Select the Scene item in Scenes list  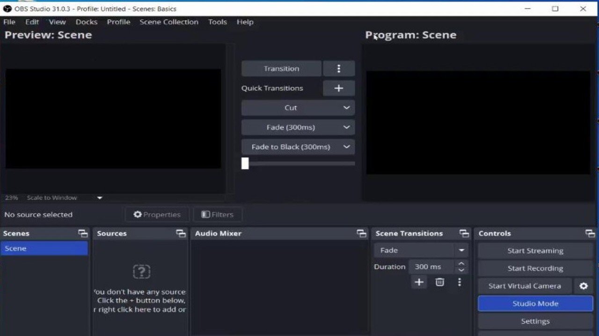coord(44,248)
